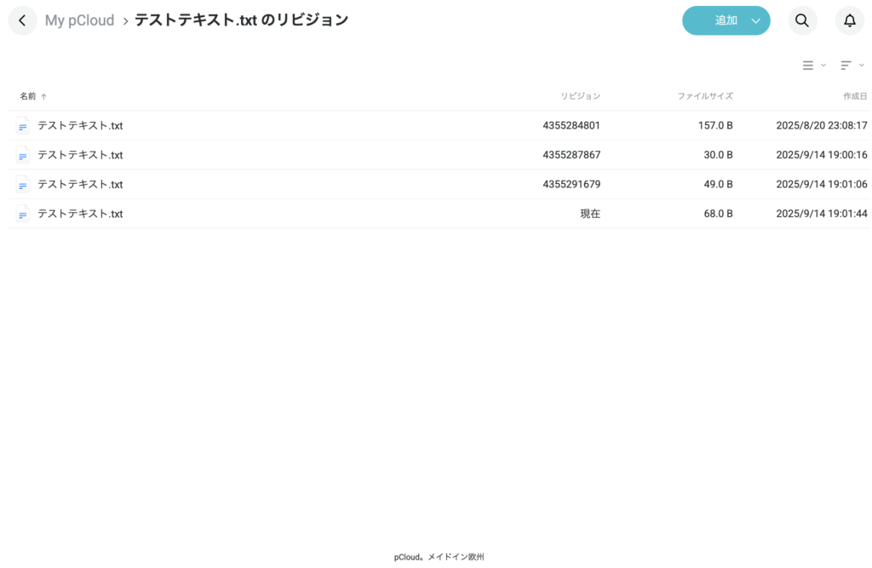Open notifications via the bell icon
The height and width of the screenshot is (568, 872).
pos(849,20)
